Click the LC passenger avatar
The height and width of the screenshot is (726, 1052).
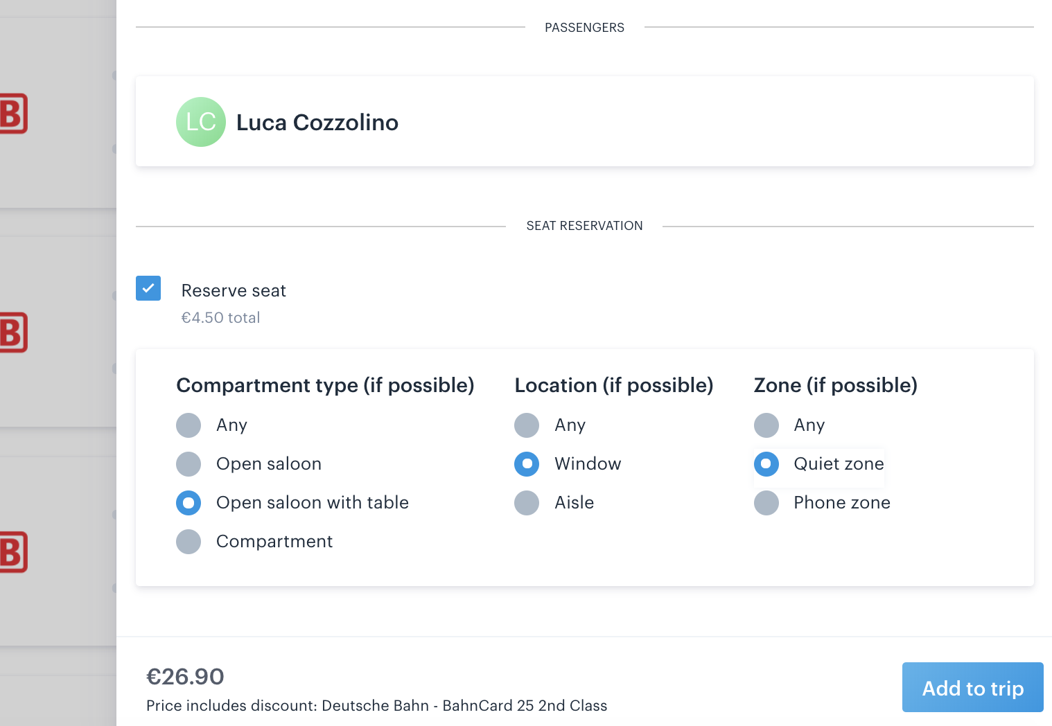tap(201, 122)
